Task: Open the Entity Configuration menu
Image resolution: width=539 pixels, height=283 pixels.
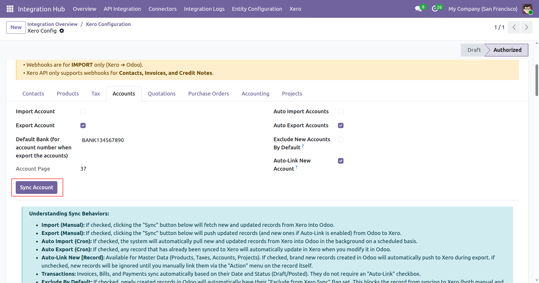Action: pos(257,9)
